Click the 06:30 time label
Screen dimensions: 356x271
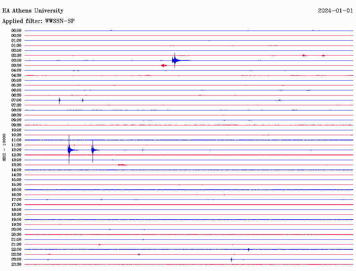[x=16, y=95]
